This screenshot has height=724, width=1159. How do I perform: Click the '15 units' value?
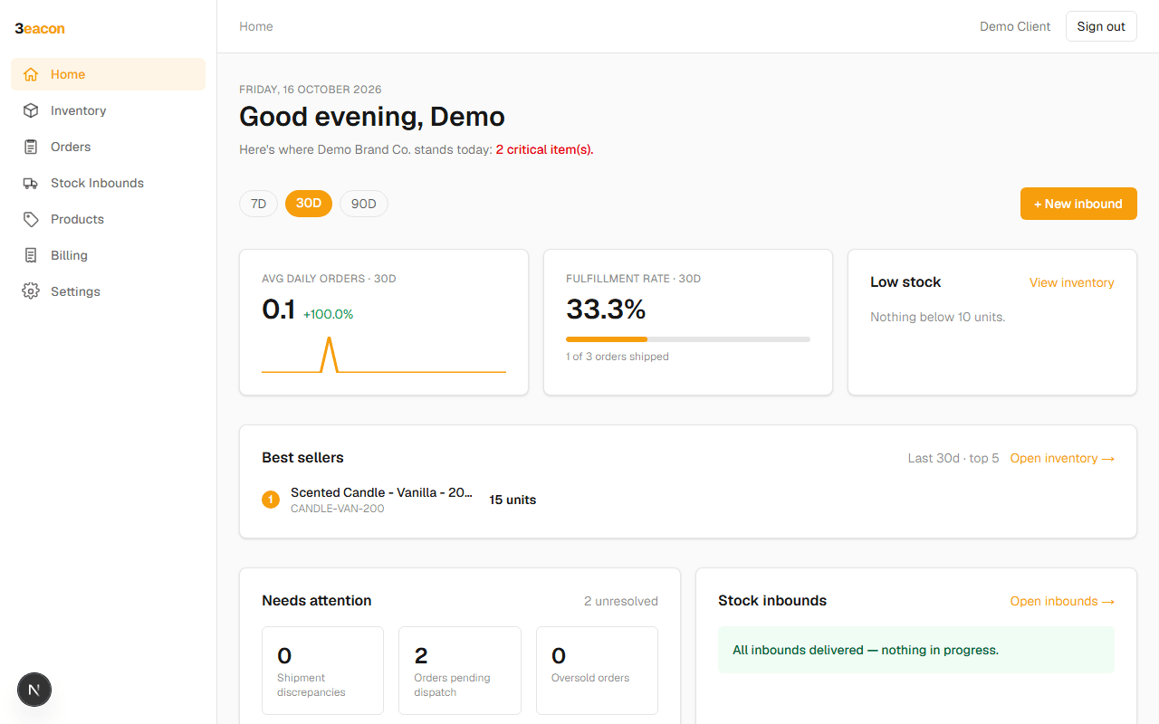coord(512,500)
